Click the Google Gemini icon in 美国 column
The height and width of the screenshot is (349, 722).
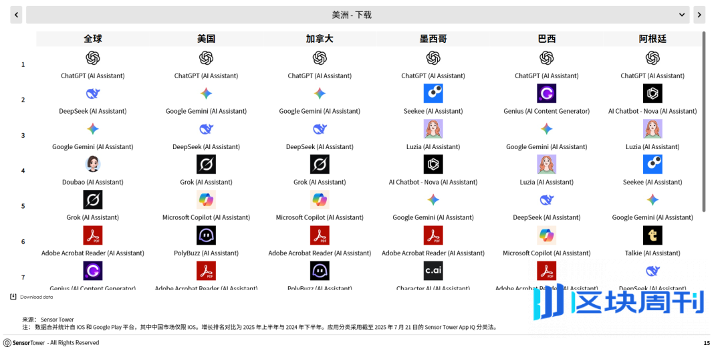coord(206,94)
